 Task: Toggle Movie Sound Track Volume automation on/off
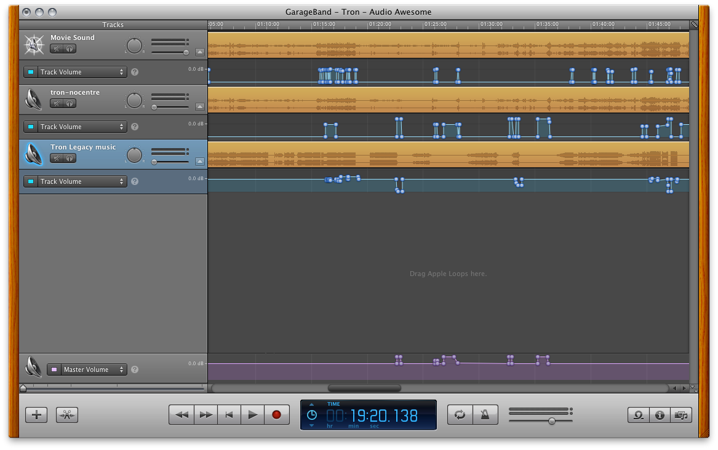tap(31, 73)
